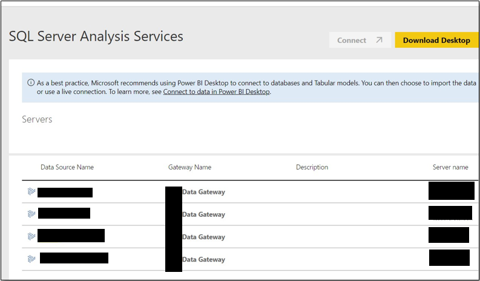Click the Download Desktop button
The image size is (480, 281).
(x=436, y=40)
